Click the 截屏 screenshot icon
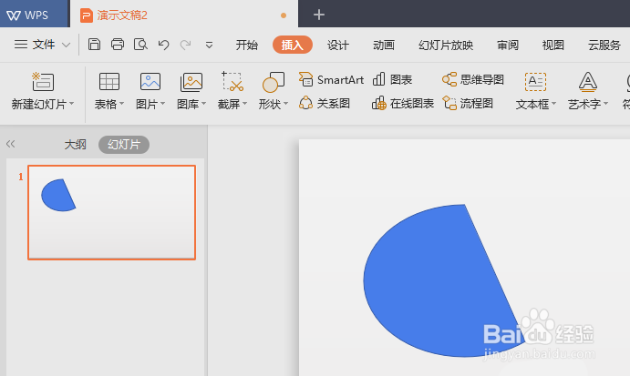This screenshot has height=376, width=630. click(232, 82)
